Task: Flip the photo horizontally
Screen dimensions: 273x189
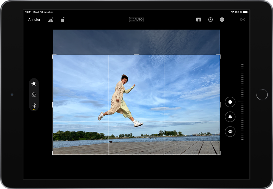Action: [x=50, y=20]
